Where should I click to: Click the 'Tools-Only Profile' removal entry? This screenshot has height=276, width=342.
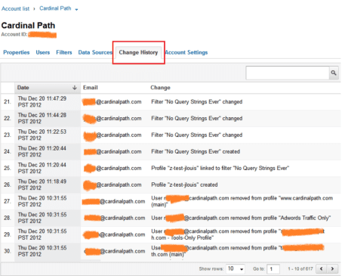pyautogui.click(x=238, y=234)
